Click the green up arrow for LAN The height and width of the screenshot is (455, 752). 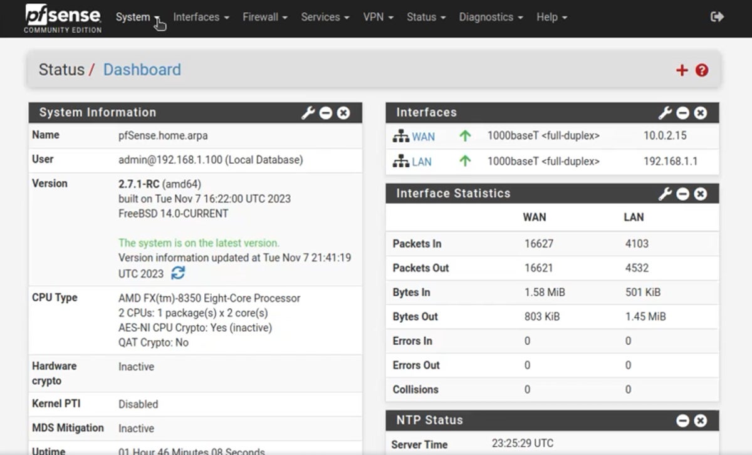465,160
